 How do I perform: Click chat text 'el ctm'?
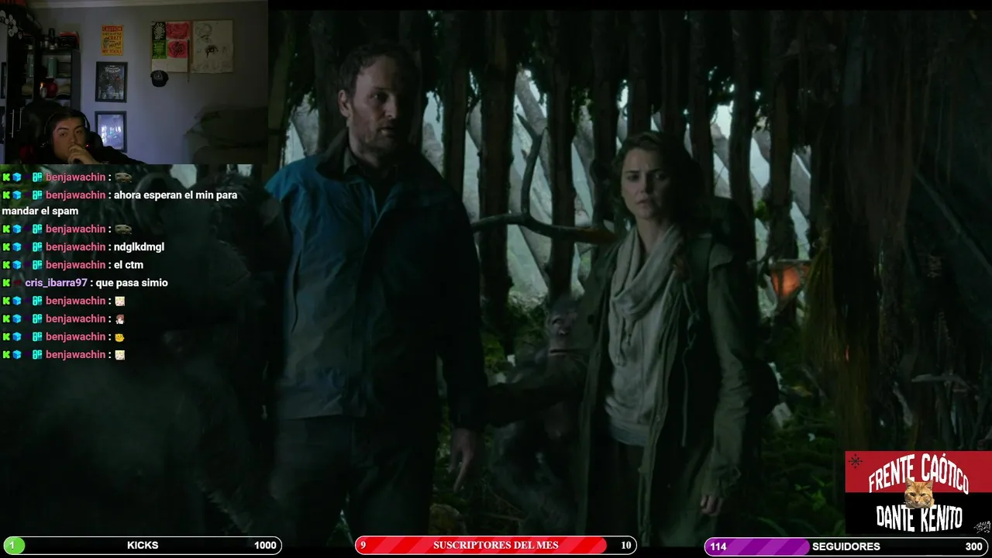129,265
